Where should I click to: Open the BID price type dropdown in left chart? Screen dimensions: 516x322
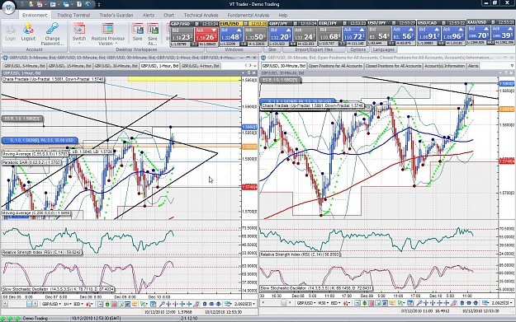pos(78,304)
